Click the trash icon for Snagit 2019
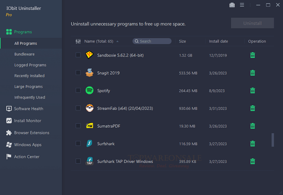This screenshot has width=283, height=195. pos(253,73)
